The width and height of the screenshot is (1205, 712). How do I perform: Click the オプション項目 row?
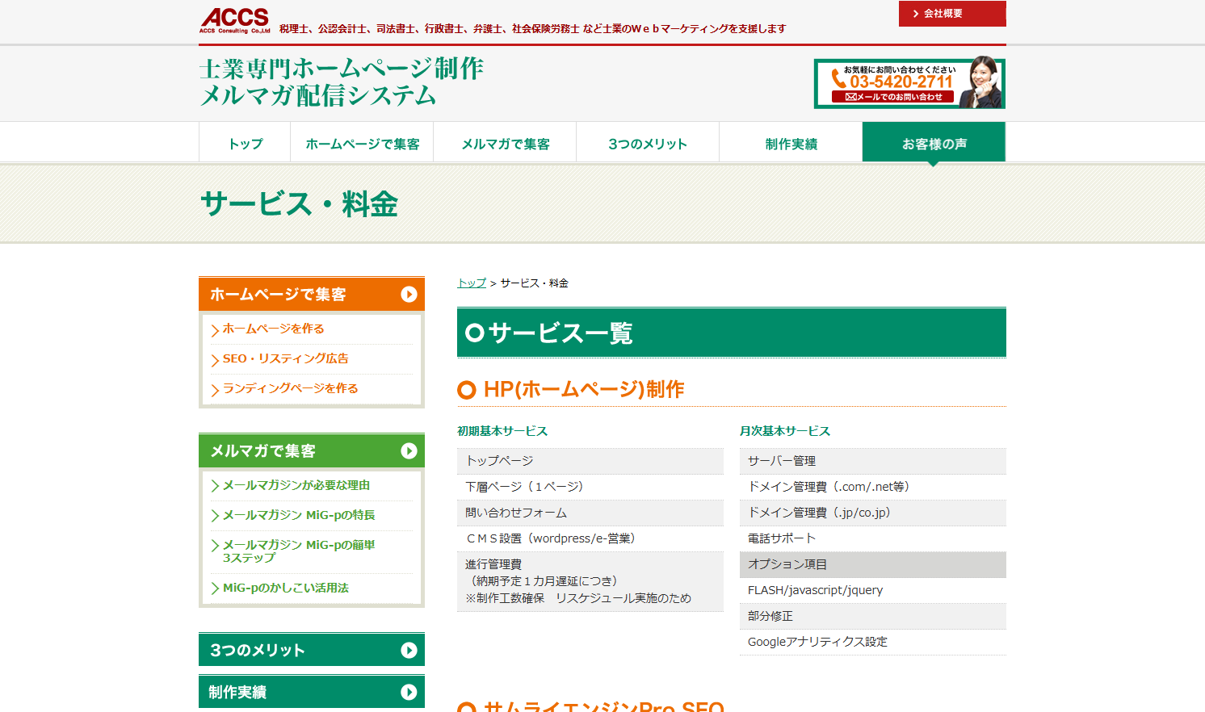coord(873,564)
